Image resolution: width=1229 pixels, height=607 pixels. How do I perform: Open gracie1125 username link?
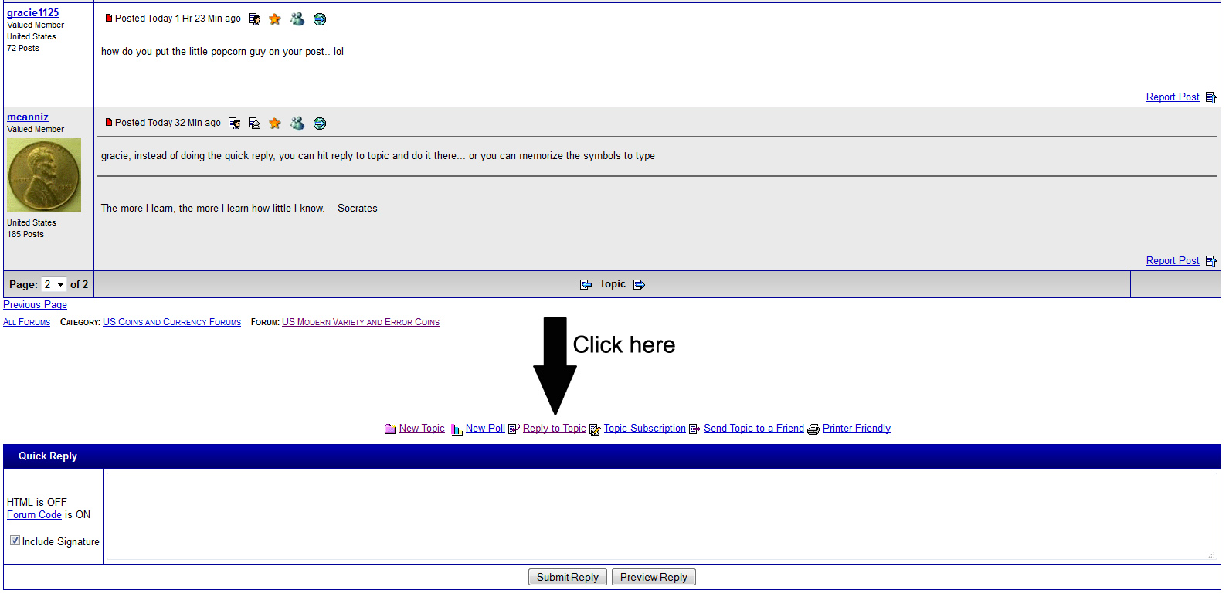tap(32, 12)
